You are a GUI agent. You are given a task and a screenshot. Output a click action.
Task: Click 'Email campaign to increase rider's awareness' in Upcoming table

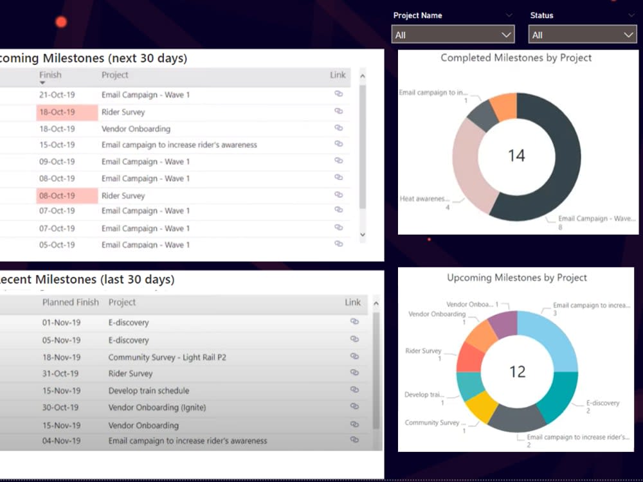point(179,145)
